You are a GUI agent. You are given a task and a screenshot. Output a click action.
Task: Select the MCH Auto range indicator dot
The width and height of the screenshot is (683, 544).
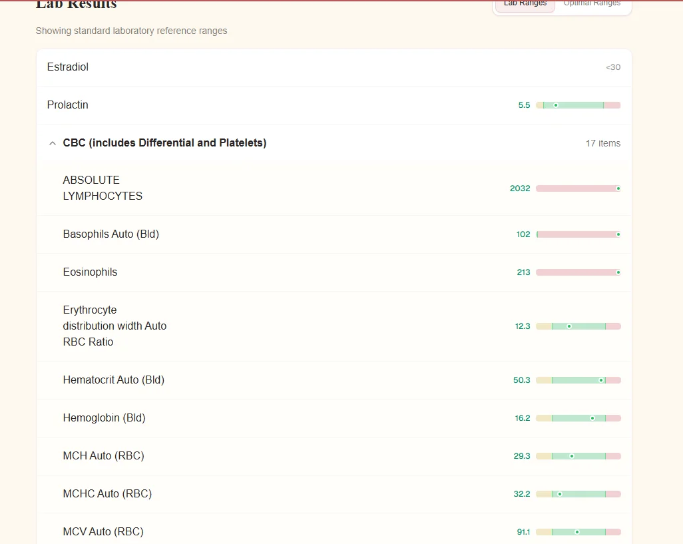[572, 456]
